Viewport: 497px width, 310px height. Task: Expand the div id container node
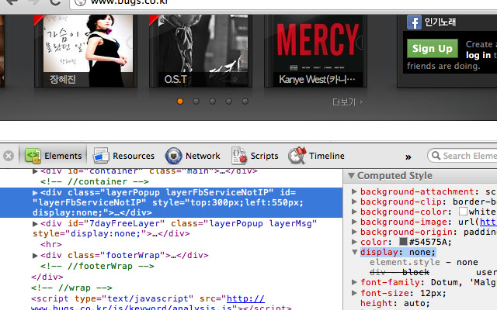click(35, 171)
